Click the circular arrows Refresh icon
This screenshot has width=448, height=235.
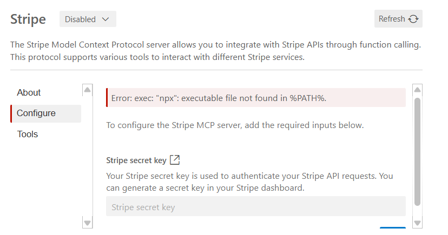(x=413, y=19)
